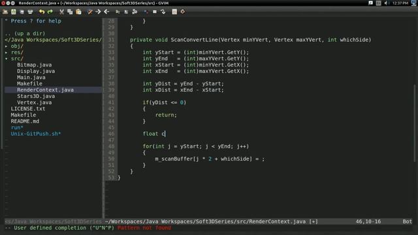The height and width of the screenshot is (235, 418).
Task: Click on the 'float c' line
Action: [154, 134]
